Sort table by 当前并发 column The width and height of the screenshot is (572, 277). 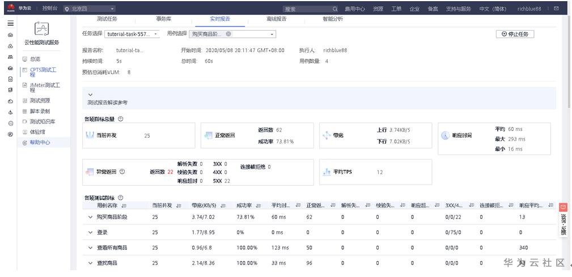[x=179, y=206]
